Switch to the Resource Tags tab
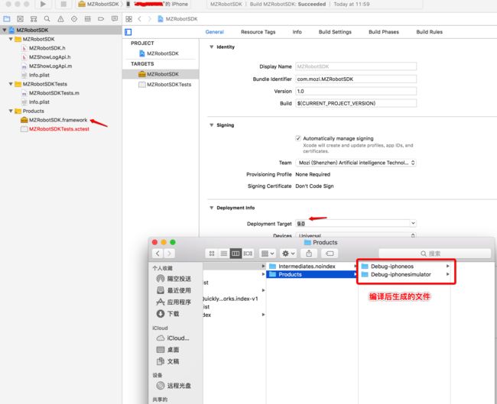This screenshot has height=404, width=497. pyautogui.click(x=258, y=32)
